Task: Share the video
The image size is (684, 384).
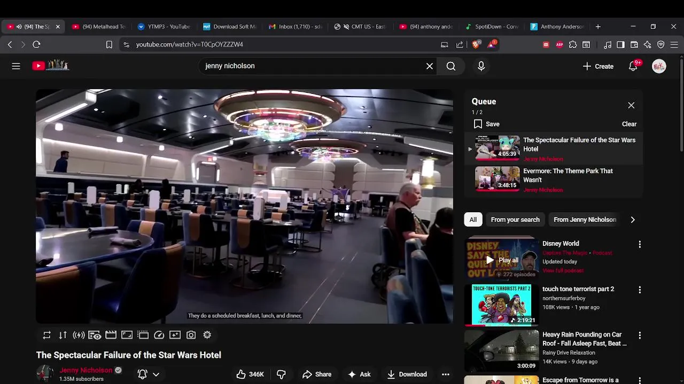Action: 317,374
